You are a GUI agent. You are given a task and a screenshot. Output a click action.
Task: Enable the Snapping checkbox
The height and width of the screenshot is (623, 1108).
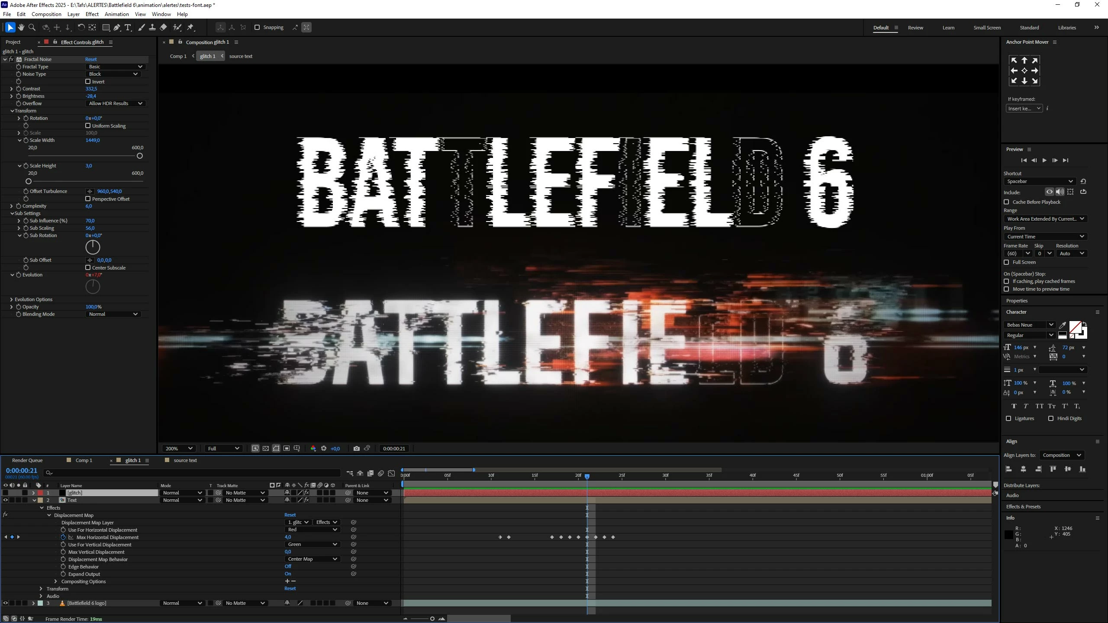(x=257, y=27)
